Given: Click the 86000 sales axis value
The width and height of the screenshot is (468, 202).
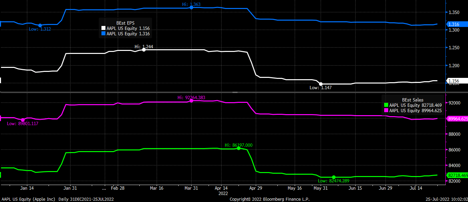Looking at the screenshot, I should pyautogui.click(x=454, y=150).
